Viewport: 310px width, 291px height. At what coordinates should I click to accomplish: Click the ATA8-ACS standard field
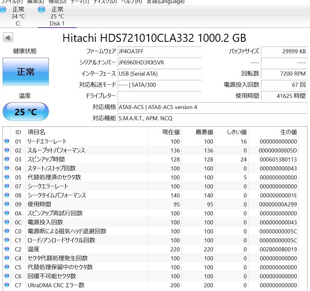[213, 107]
